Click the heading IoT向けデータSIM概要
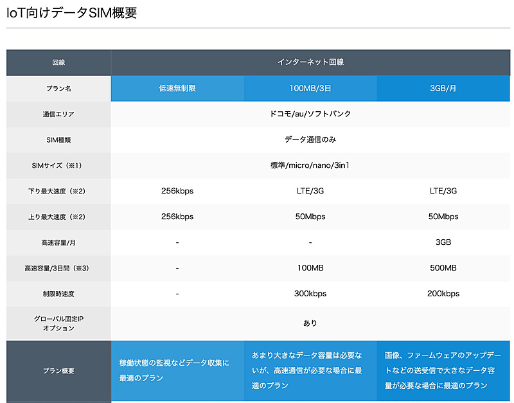The image size is (514, 403). point(71,13)
